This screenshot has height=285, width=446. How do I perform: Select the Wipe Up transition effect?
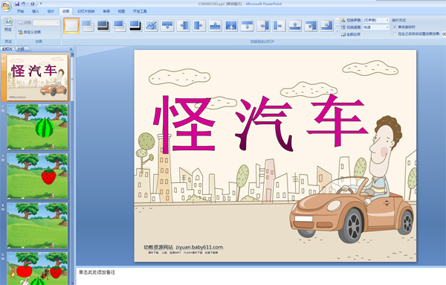[215, 25]
